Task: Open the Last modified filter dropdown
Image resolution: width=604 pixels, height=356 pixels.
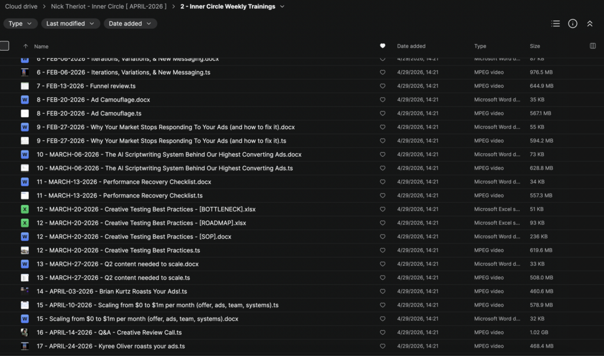Action: tap(71, 24)
